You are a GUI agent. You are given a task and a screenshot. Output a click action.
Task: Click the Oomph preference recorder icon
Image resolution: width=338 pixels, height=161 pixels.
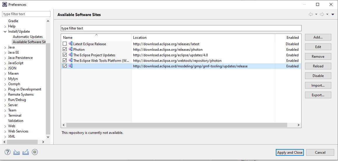click(35, 152)
